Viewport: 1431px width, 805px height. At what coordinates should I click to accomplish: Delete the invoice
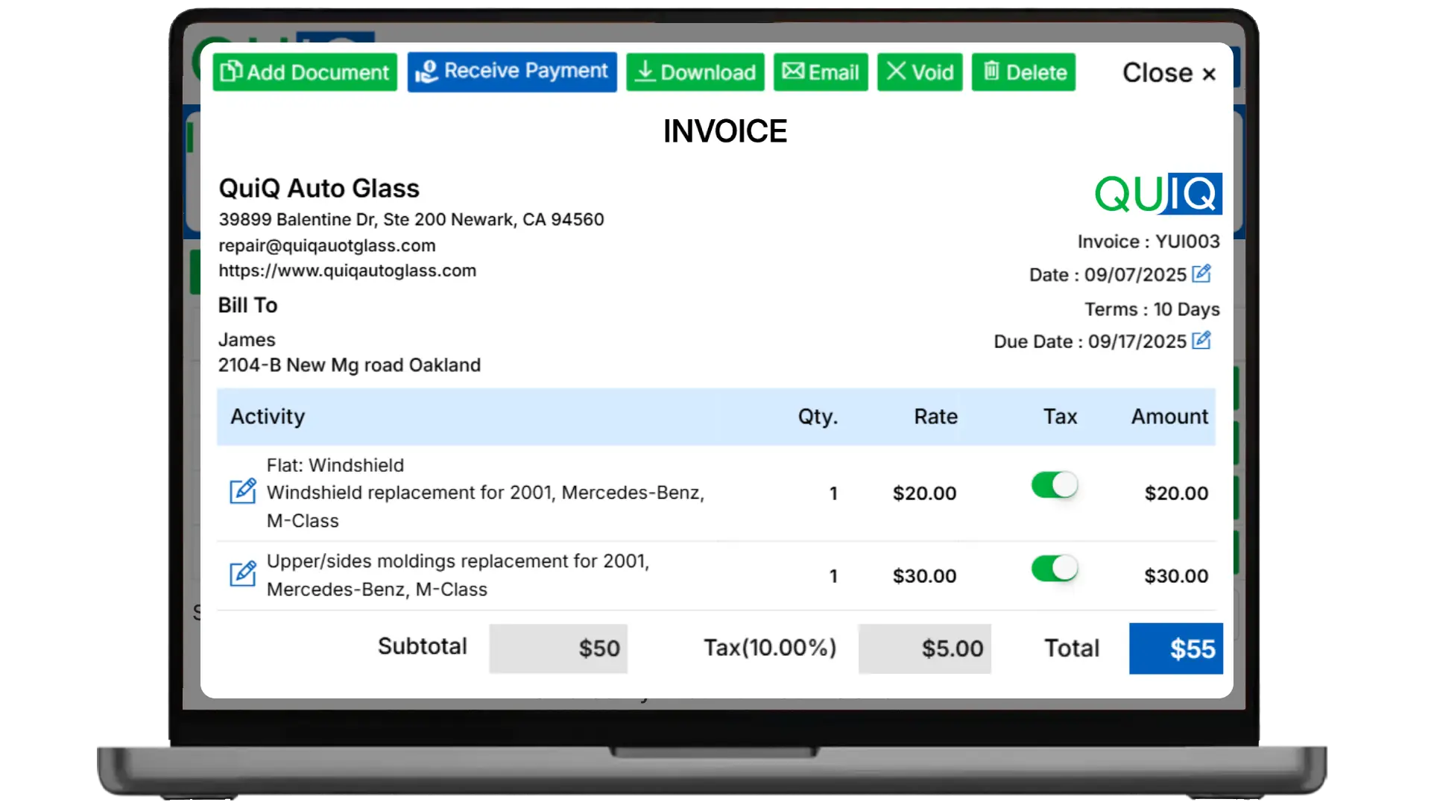1023,72
